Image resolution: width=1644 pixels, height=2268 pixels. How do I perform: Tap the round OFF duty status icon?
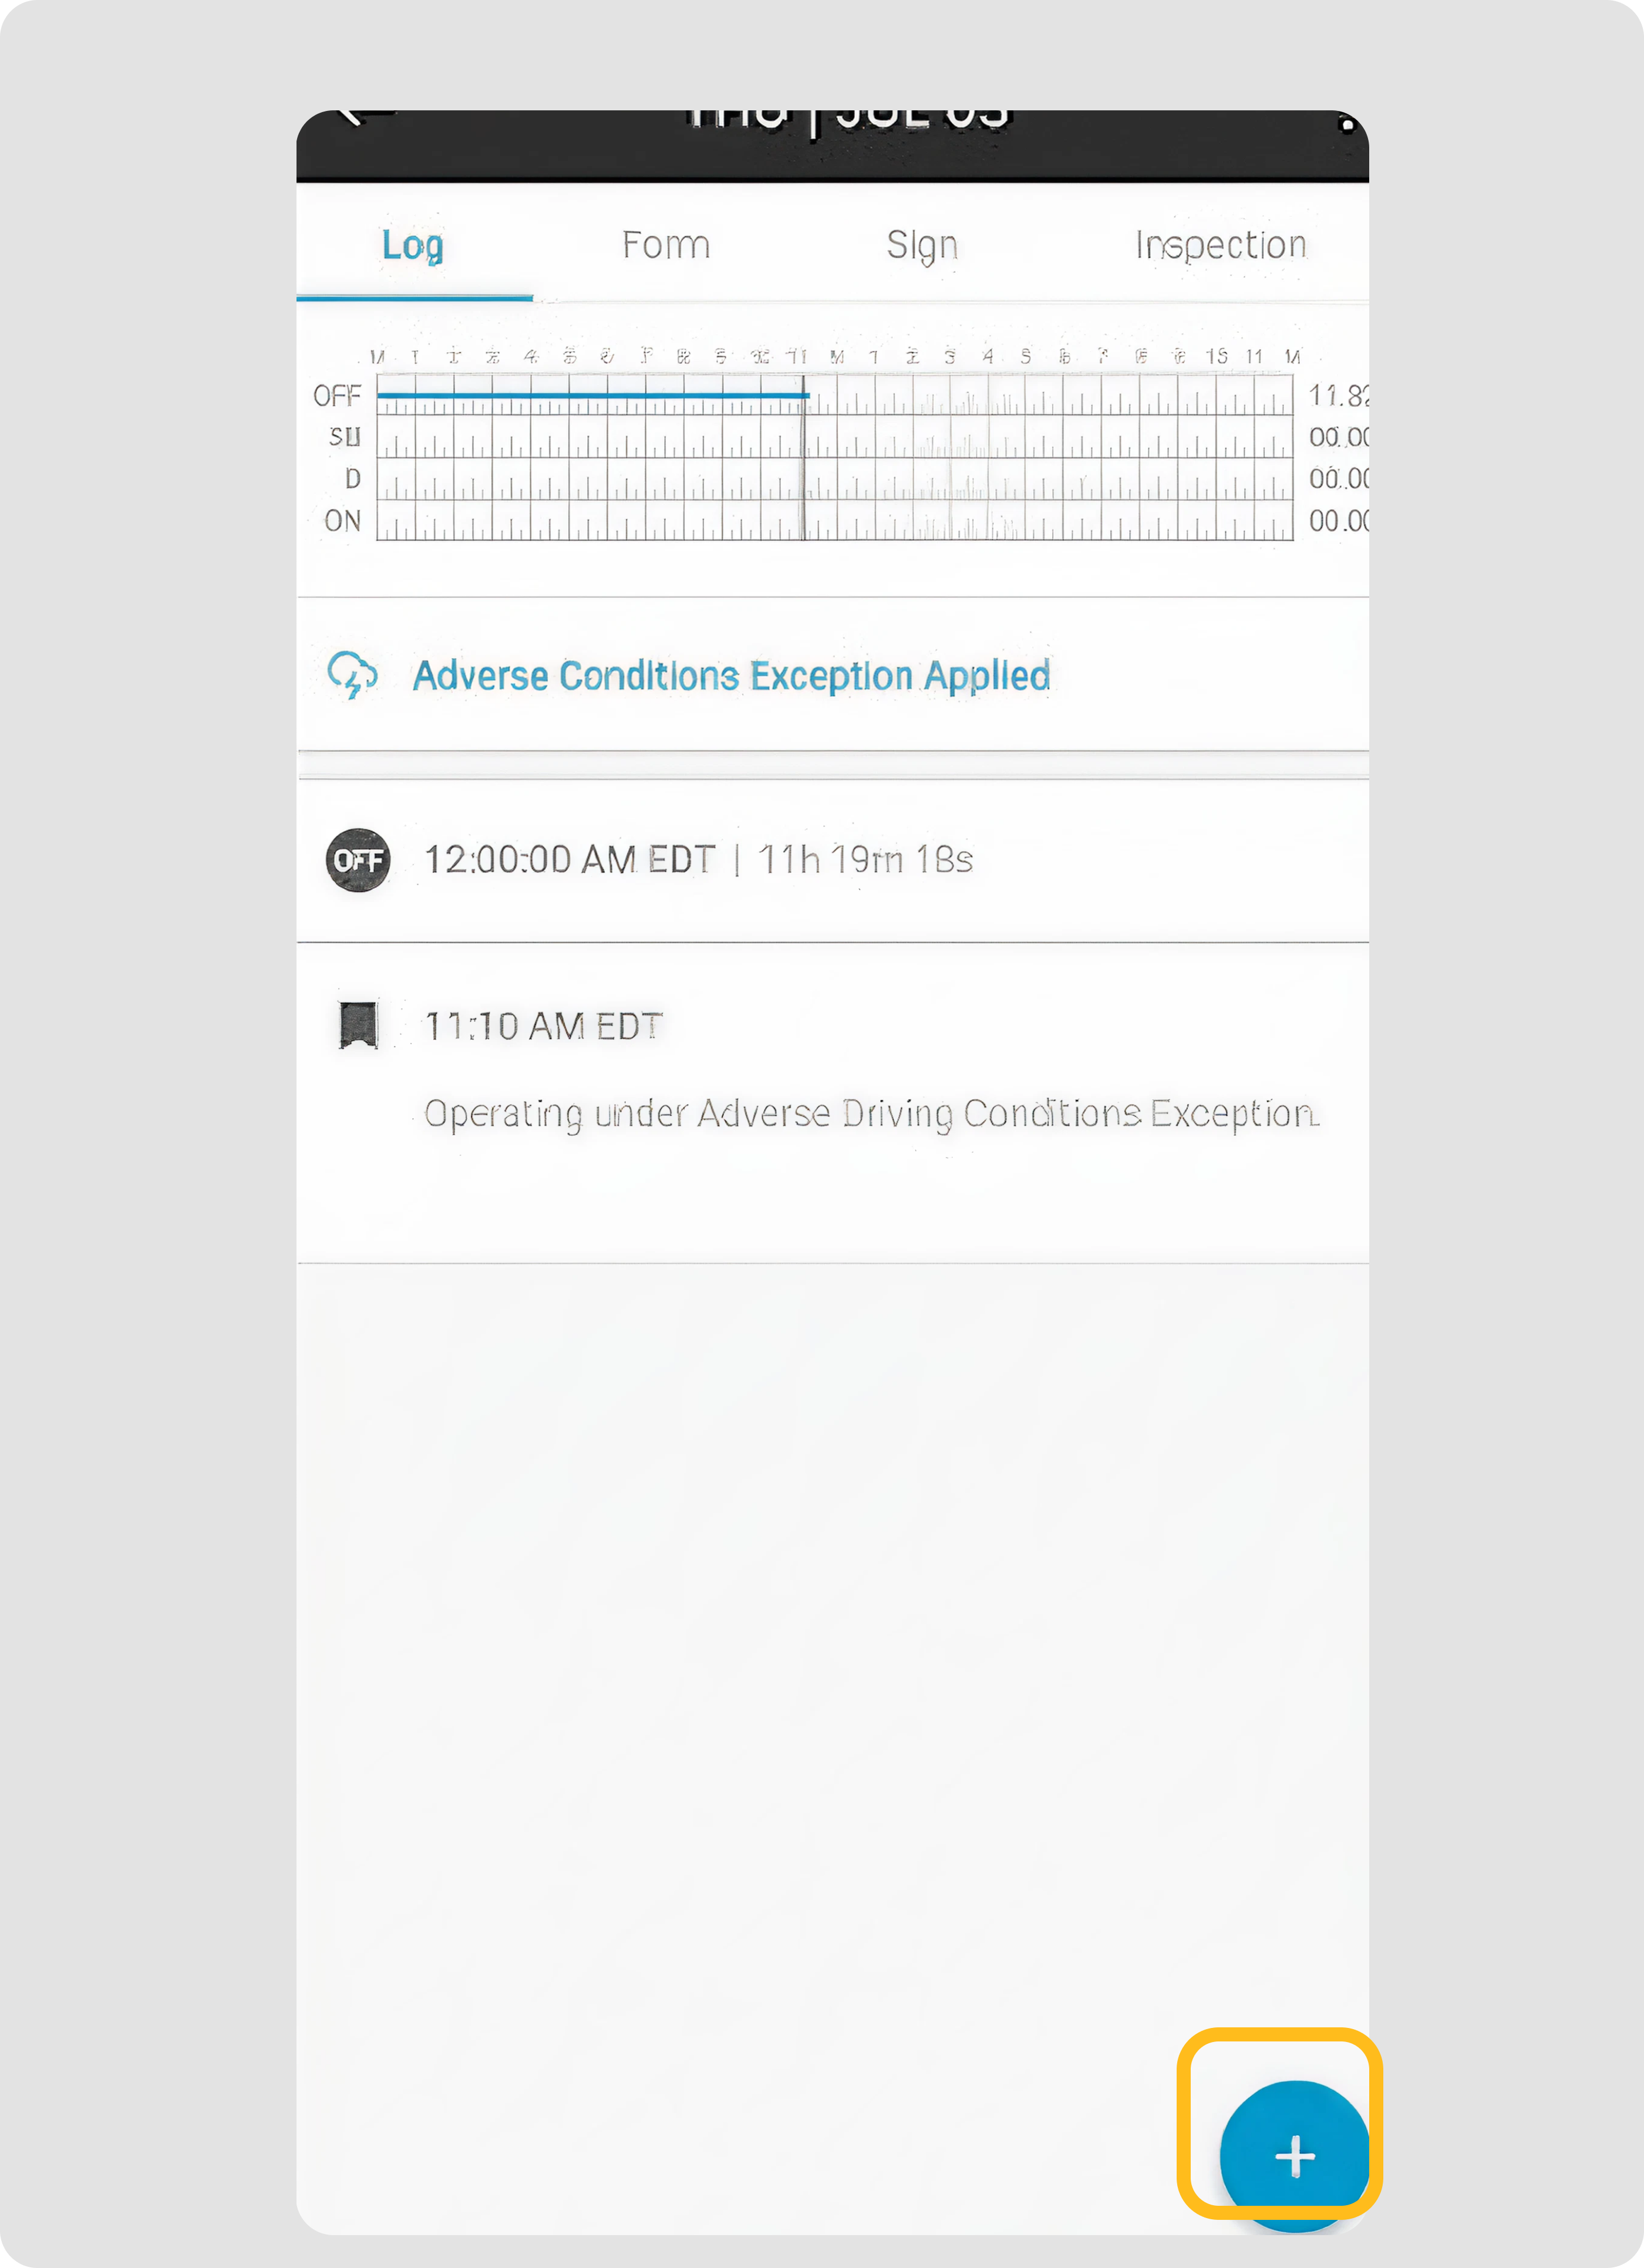point(358,860)
